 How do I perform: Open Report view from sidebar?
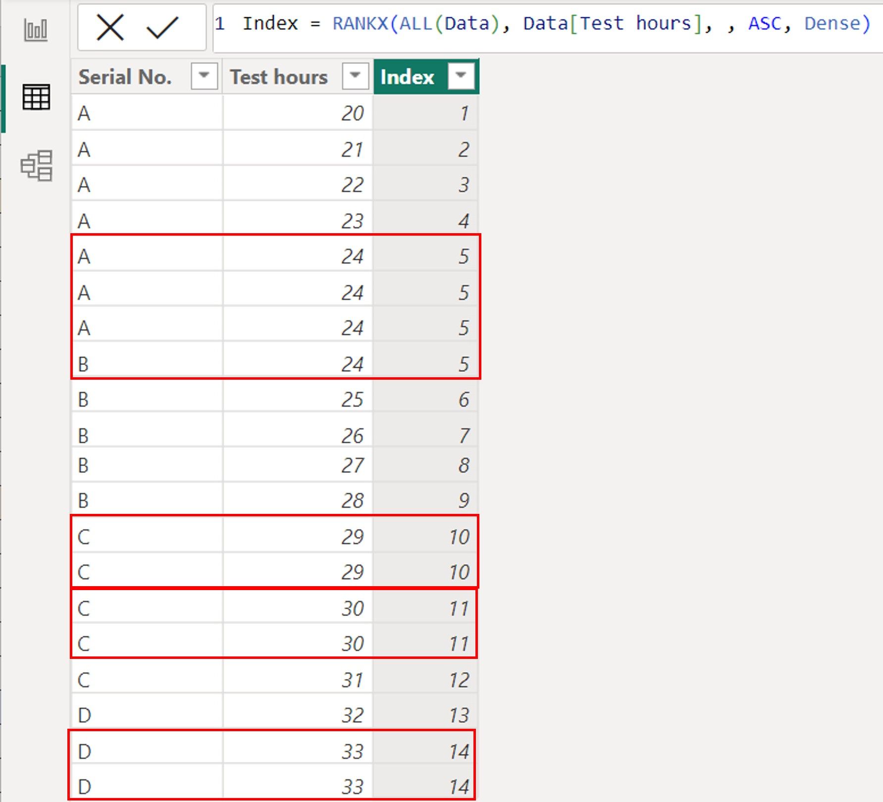pos(36,30)
